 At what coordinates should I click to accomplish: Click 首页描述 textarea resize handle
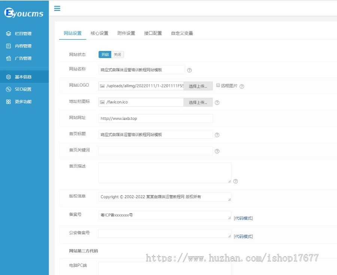(x=230, y=181)
